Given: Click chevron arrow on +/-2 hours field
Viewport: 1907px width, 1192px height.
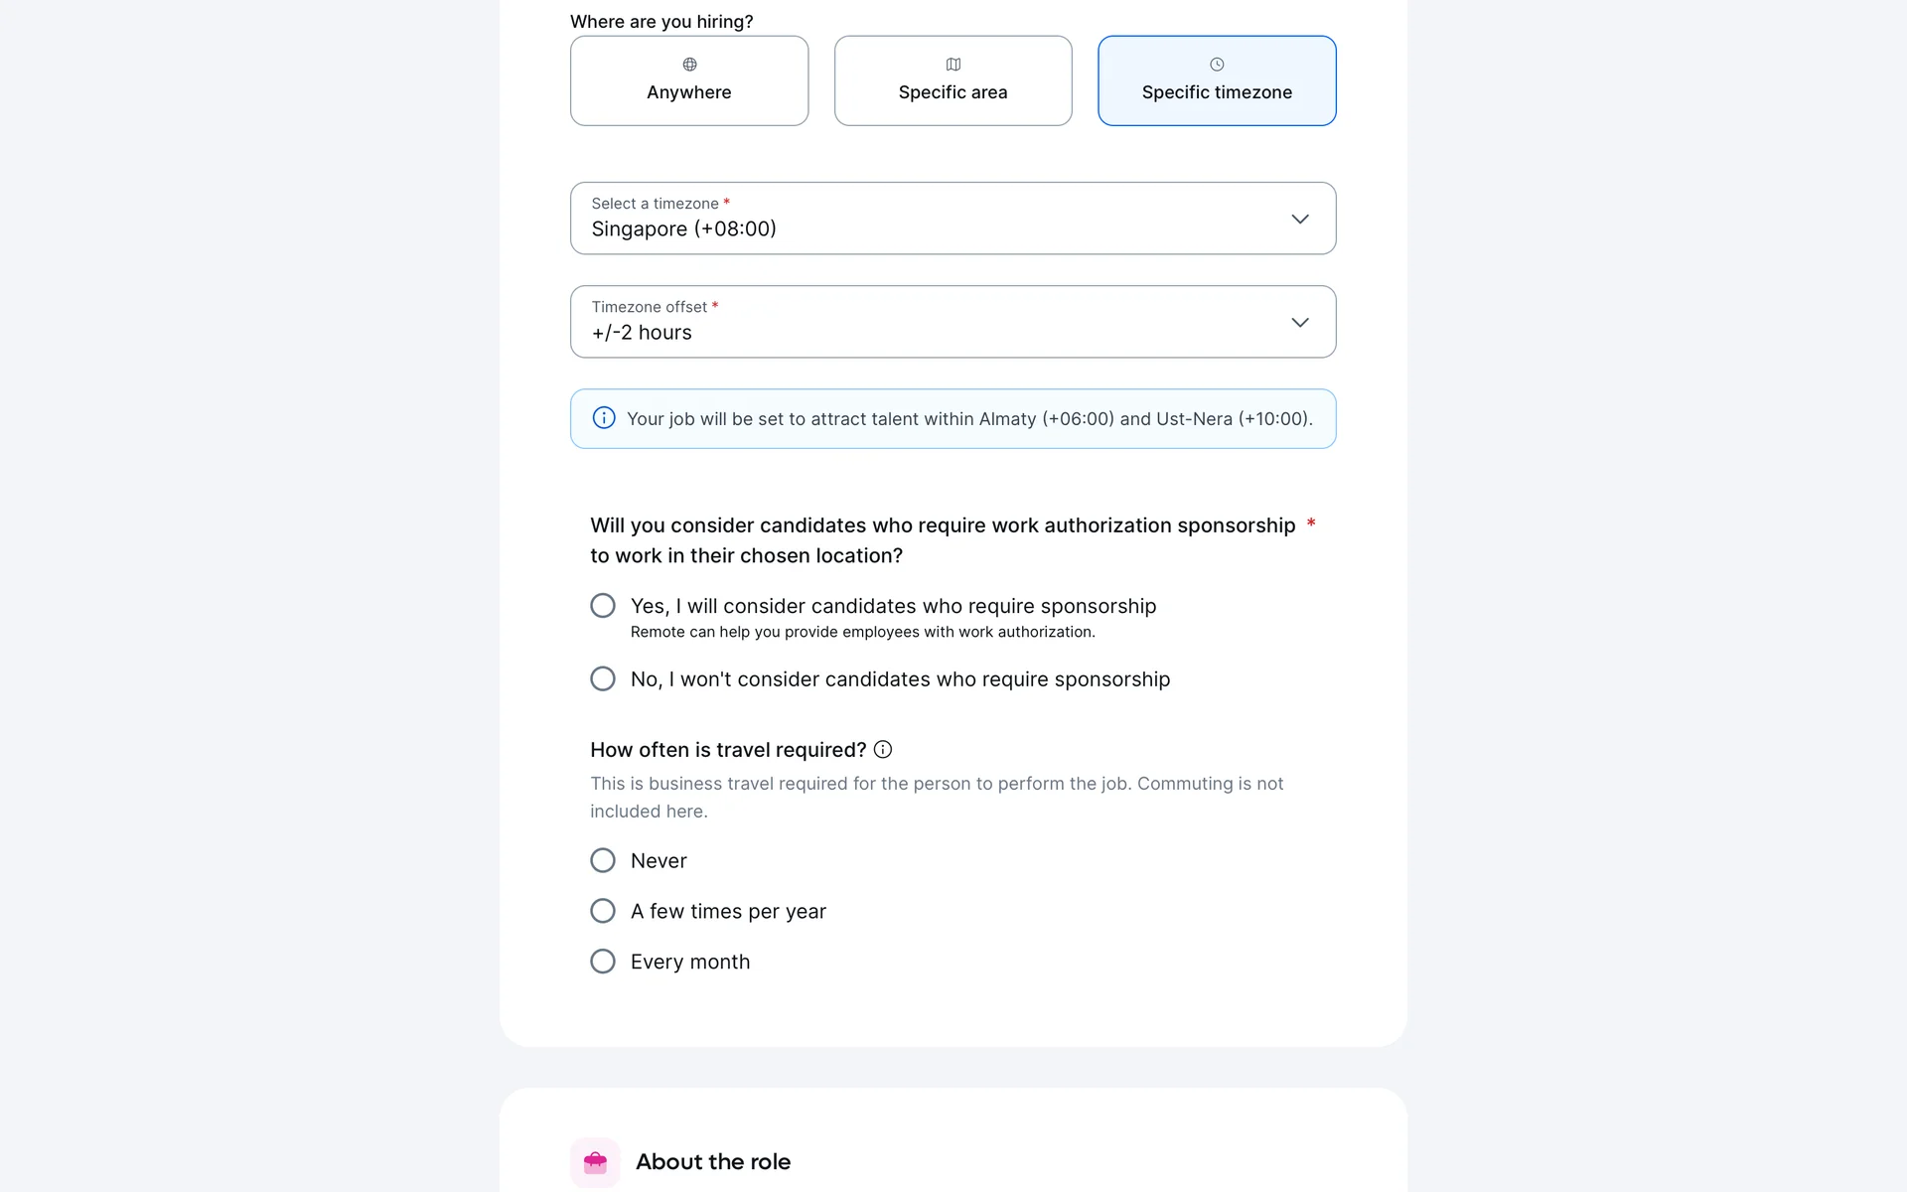Looking at the screenshot, I should pyautogui.click(x=1299, y=322).
